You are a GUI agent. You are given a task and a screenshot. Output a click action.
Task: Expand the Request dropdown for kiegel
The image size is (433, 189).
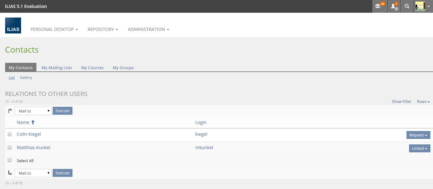(x=418, y=135)
